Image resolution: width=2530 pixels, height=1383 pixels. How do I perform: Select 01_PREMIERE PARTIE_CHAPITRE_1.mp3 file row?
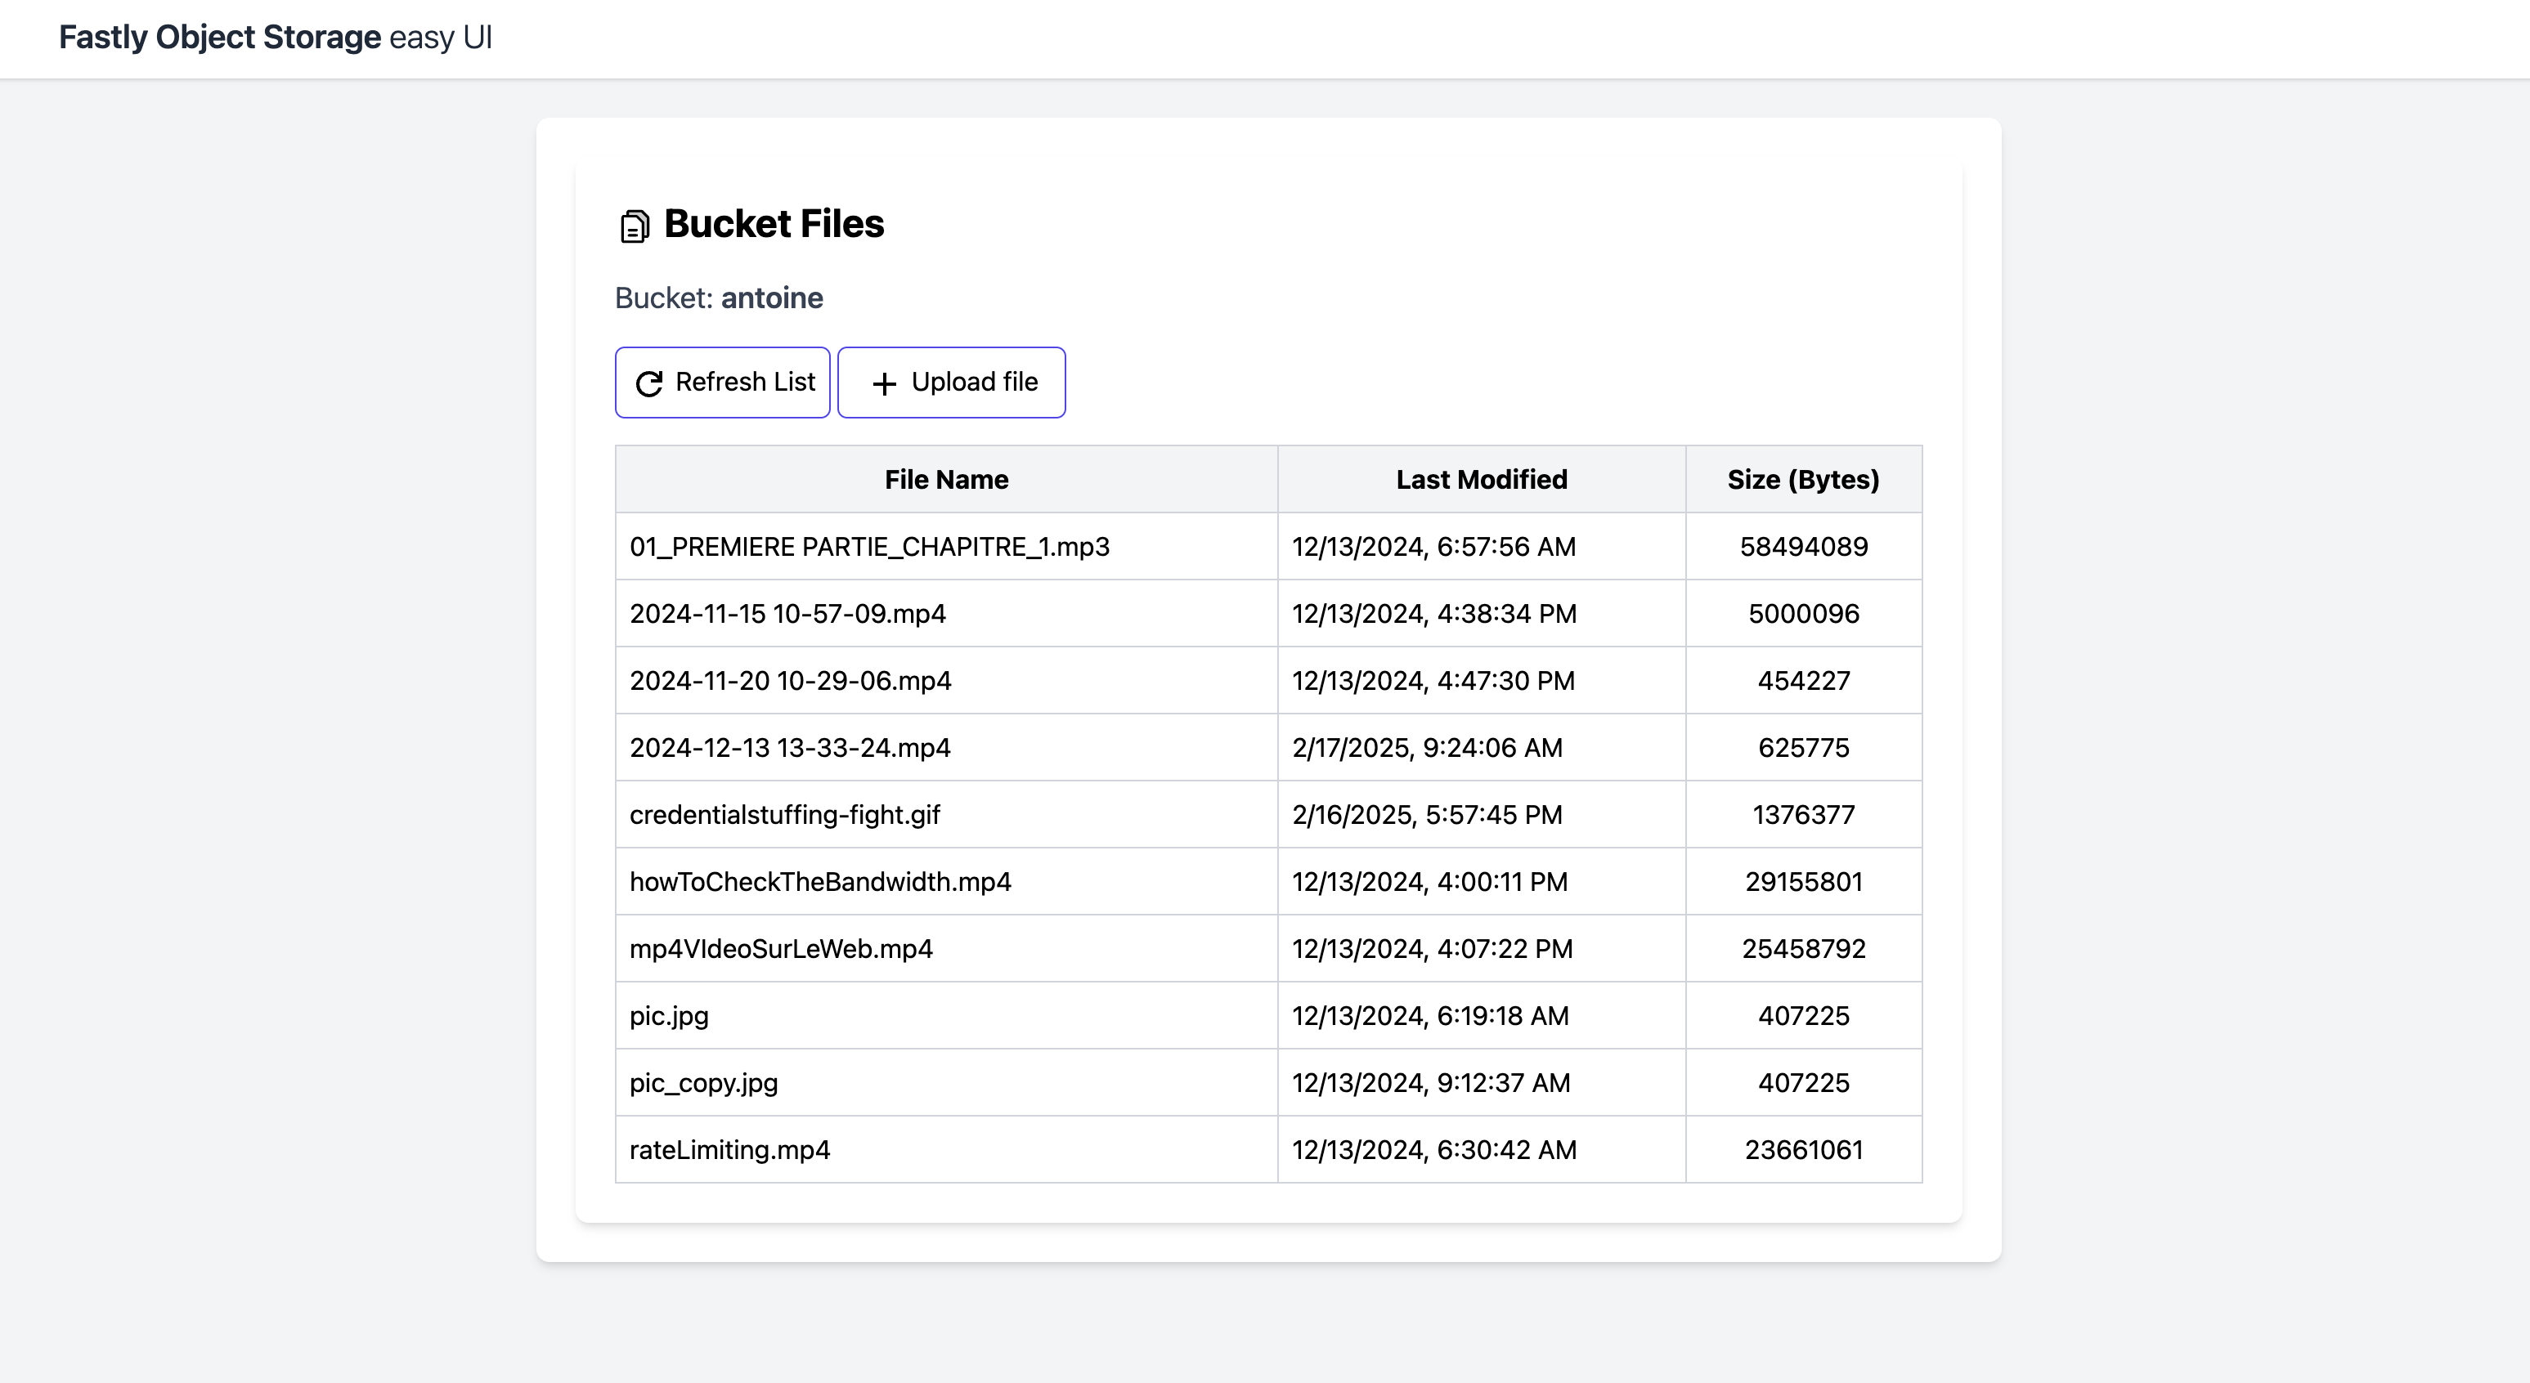[869, 547]
